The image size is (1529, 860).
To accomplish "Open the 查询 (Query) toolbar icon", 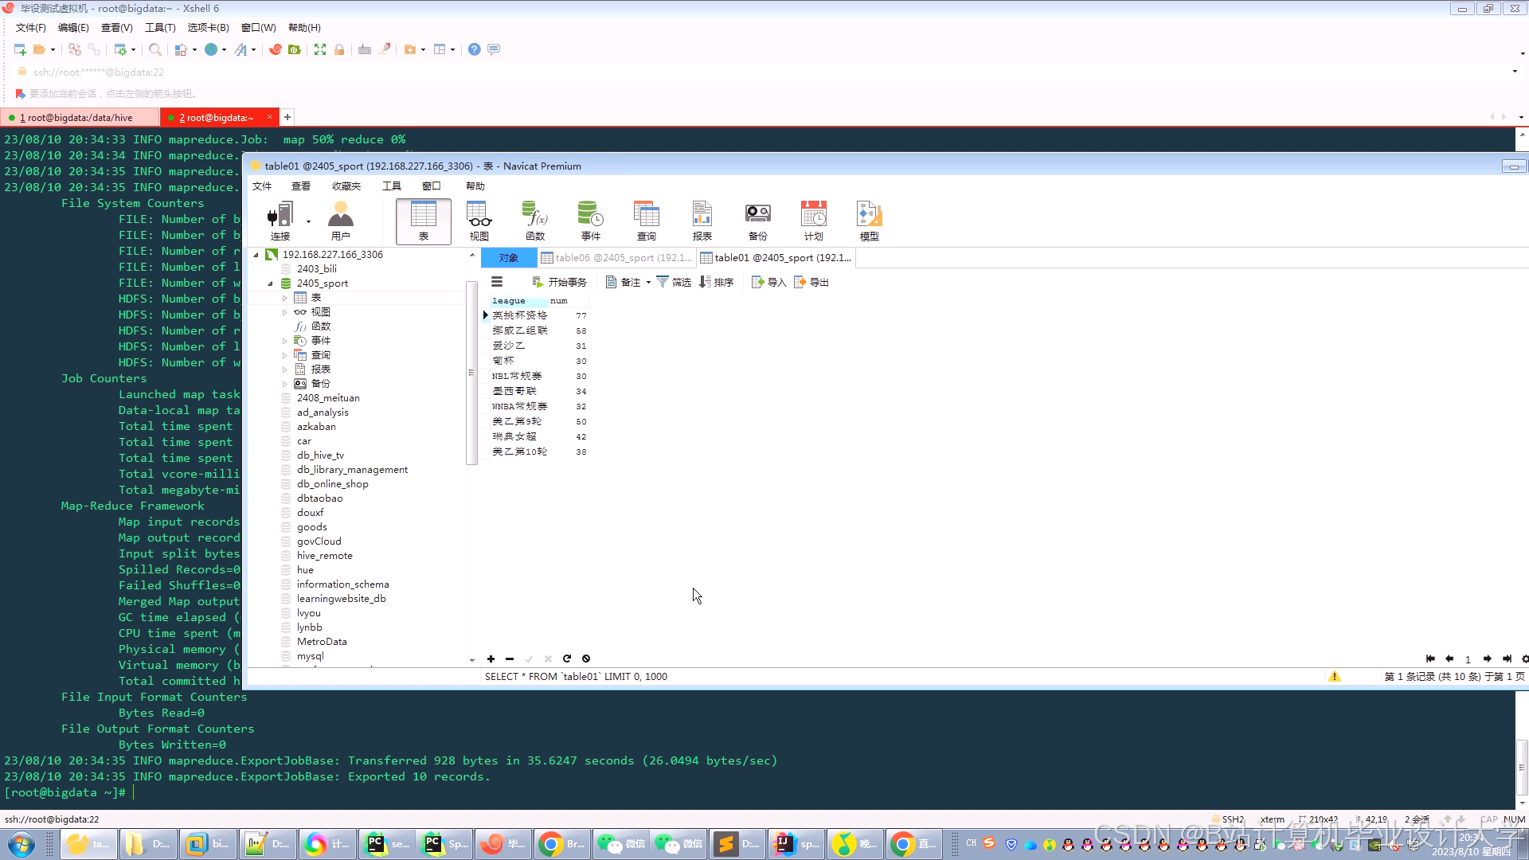I will click(x=646, y=221).
